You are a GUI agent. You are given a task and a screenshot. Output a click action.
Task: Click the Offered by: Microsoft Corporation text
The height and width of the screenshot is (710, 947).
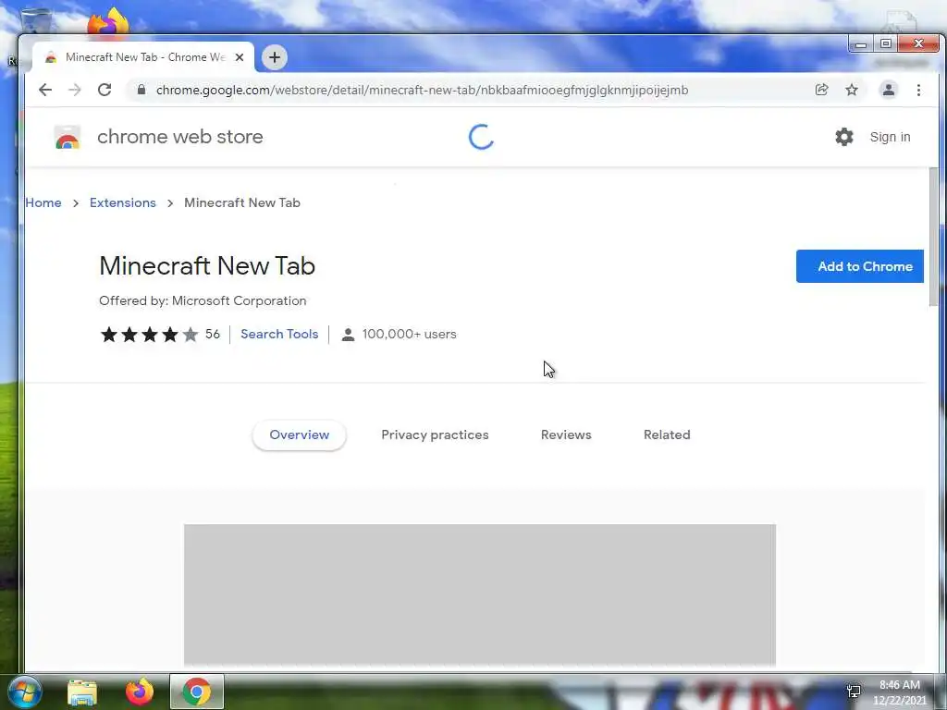point(203,300)
